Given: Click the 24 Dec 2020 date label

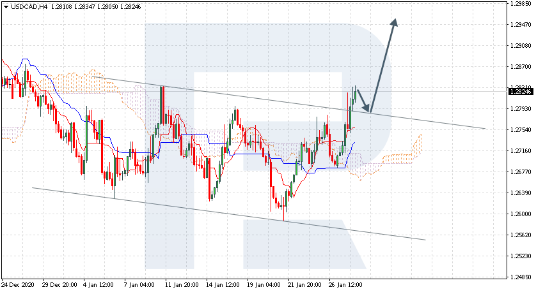Looking at the screenshot, I should coord(19,284).
